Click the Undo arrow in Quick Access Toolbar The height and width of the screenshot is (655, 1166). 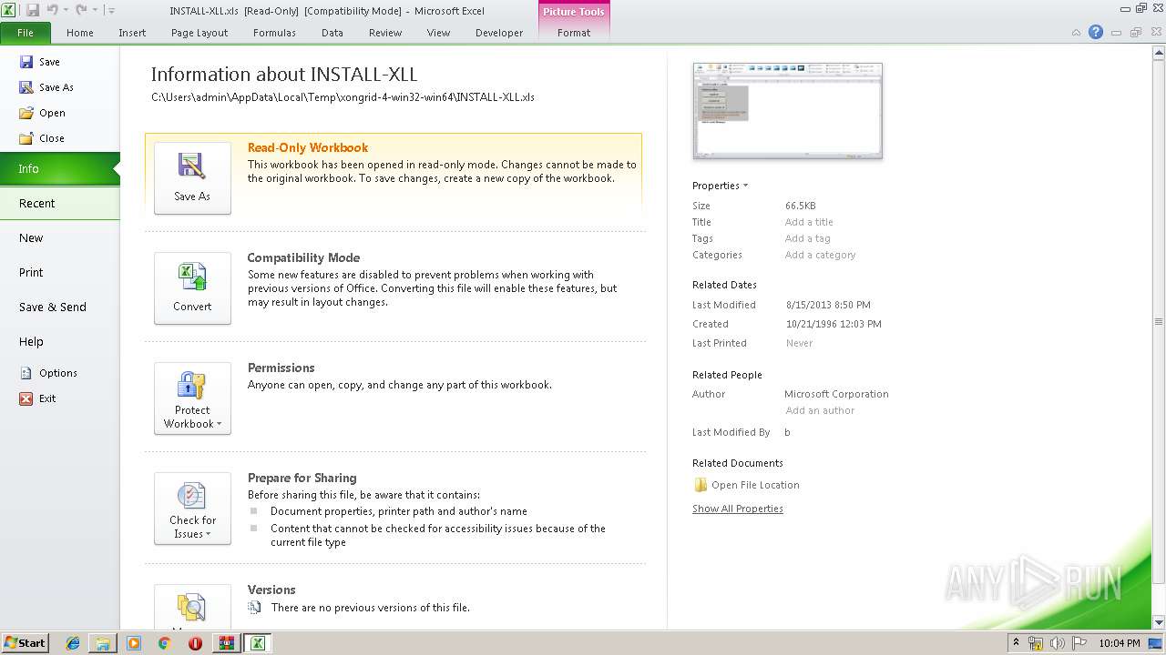[52, 10]
